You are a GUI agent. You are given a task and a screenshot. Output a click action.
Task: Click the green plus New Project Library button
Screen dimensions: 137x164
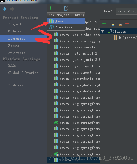pos(51,8)
